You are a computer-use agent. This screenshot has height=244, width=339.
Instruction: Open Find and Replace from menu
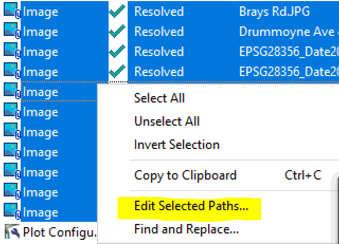click(186, 229)
